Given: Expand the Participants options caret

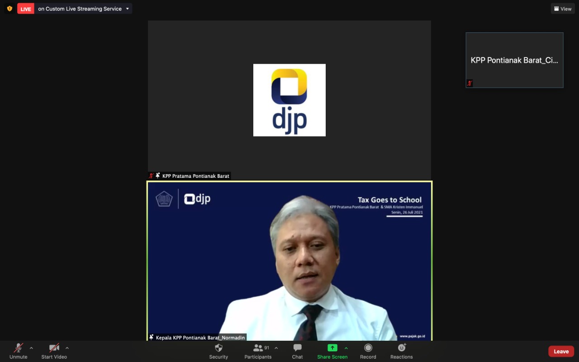Looking at the screenshot, I should tap(276, 348).
